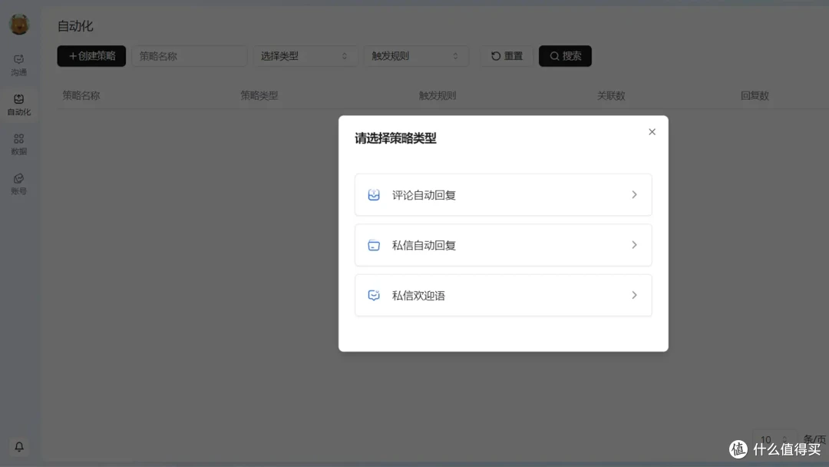Viewport: 829px width, 467px height.
Task: Click the 策略名称 column header
Action: (x=81, y=96)
